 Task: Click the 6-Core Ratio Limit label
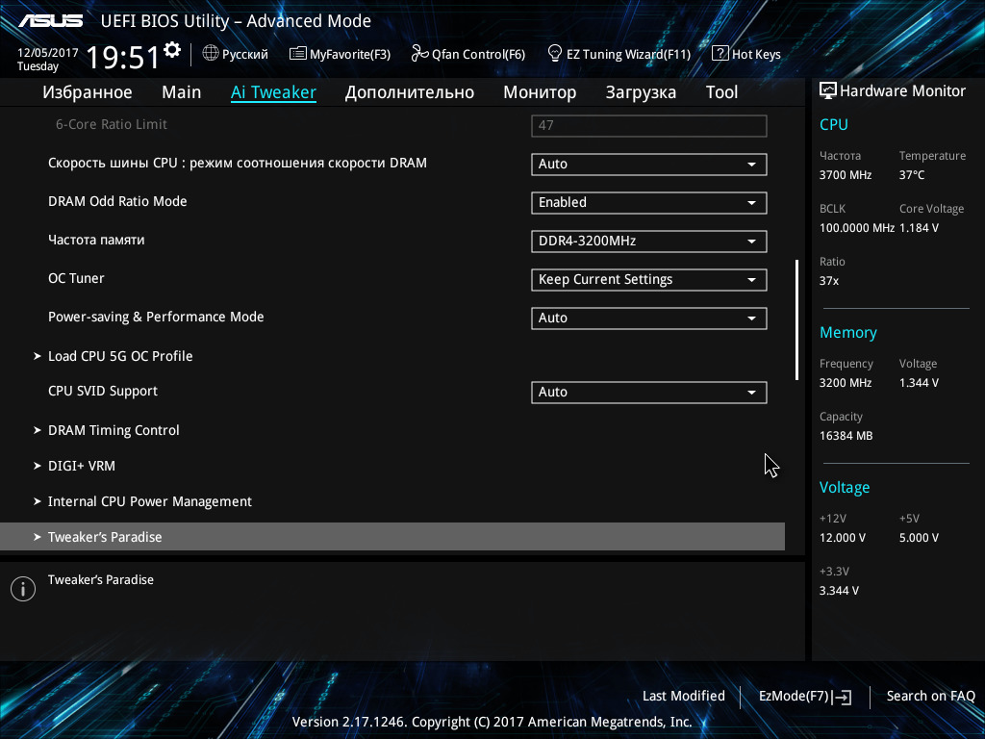tap(112, 124)
